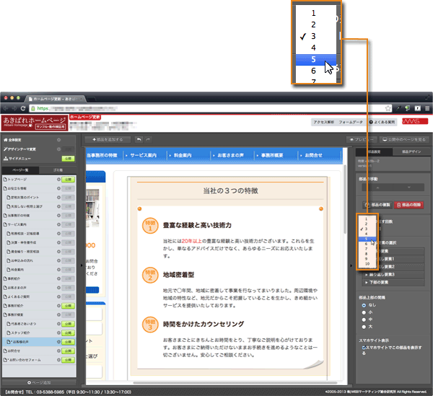
Task: Click the WMS logo in the header
Action: point(415,121)
